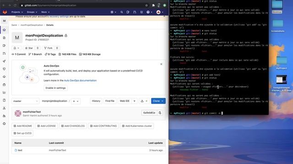
Task: Open the More menu in GitLab navbar
Action: tap(45, 12)
